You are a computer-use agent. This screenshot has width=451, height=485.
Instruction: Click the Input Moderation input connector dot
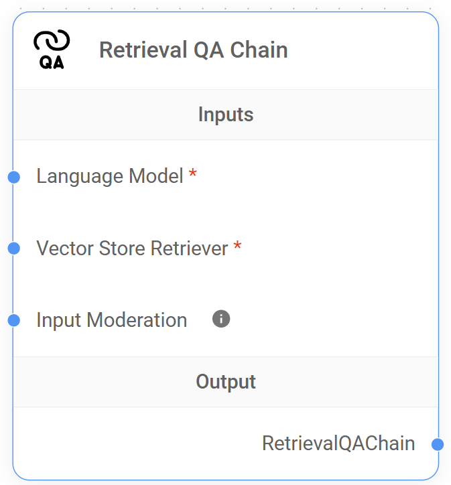(x=13, y=320)
